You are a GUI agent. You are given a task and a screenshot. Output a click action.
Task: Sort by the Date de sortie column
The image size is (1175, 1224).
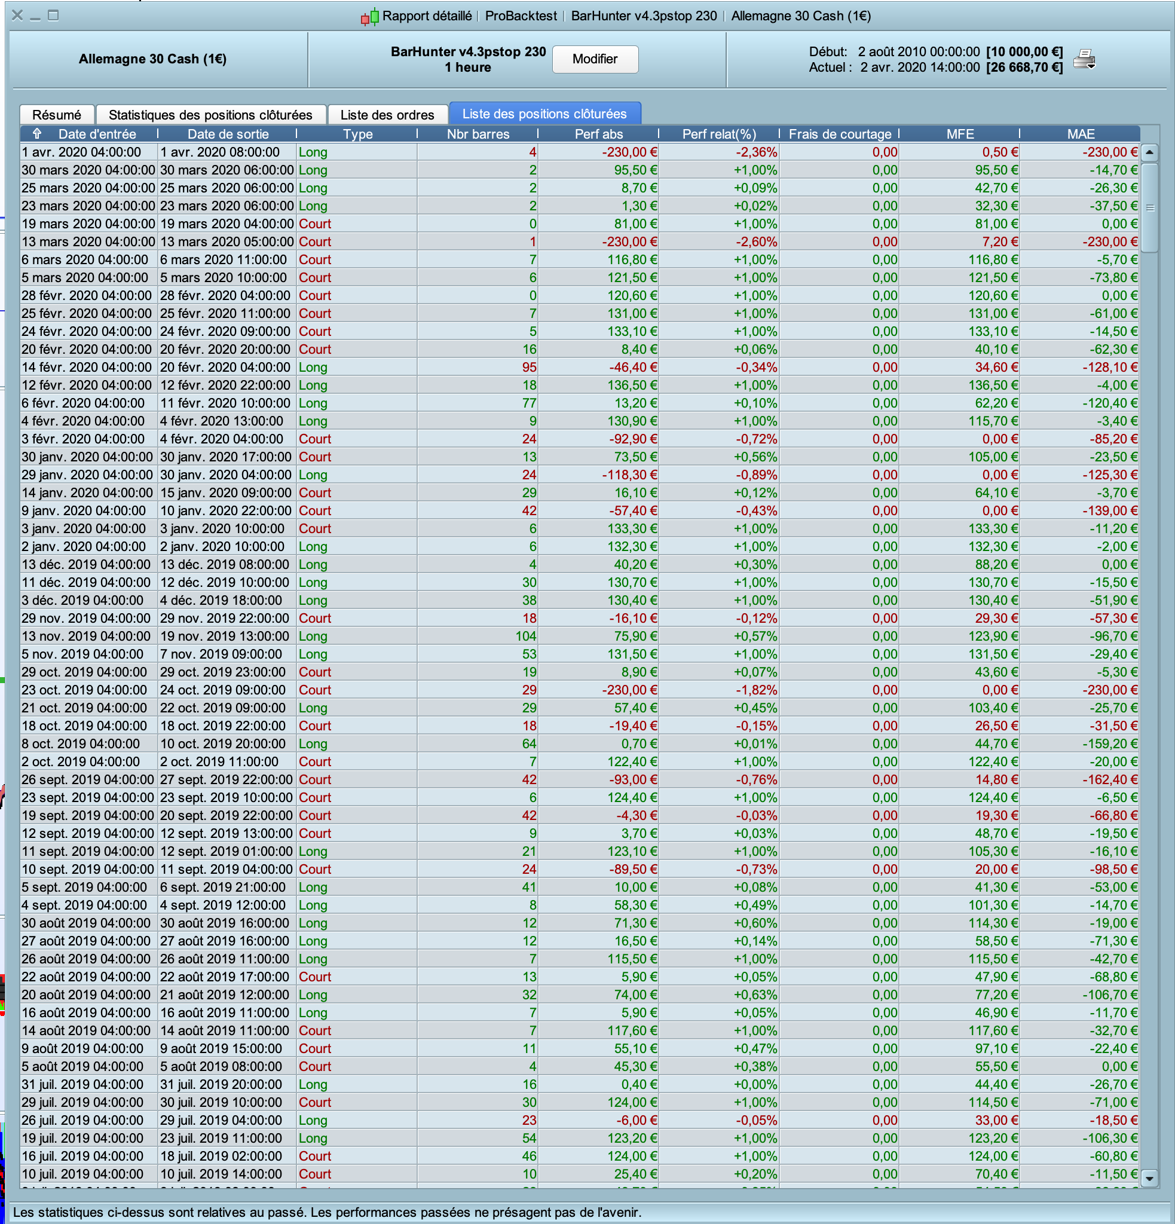pyautogui.click(x=228, y=134)
